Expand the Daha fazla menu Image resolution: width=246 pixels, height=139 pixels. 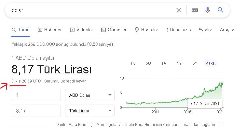click(178, 30)
